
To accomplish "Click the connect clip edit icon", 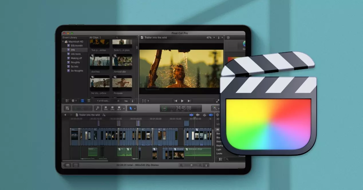I will [x=105, y=108].
